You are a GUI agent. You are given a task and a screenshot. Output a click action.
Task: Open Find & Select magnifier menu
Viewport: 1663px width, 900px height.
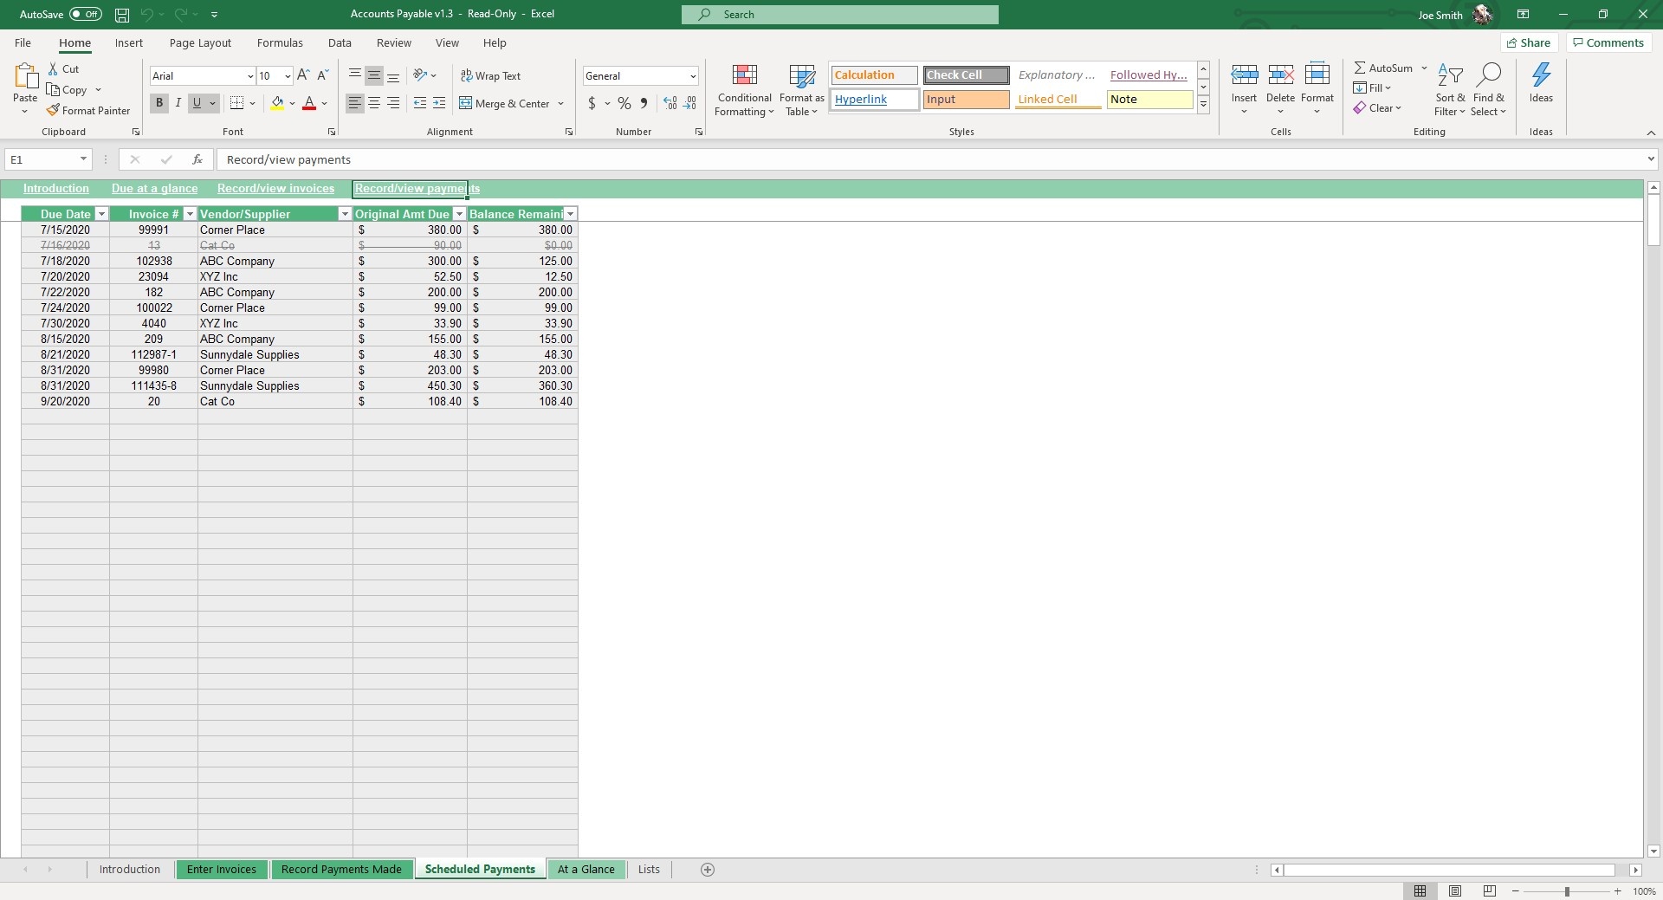[1489, 89]
